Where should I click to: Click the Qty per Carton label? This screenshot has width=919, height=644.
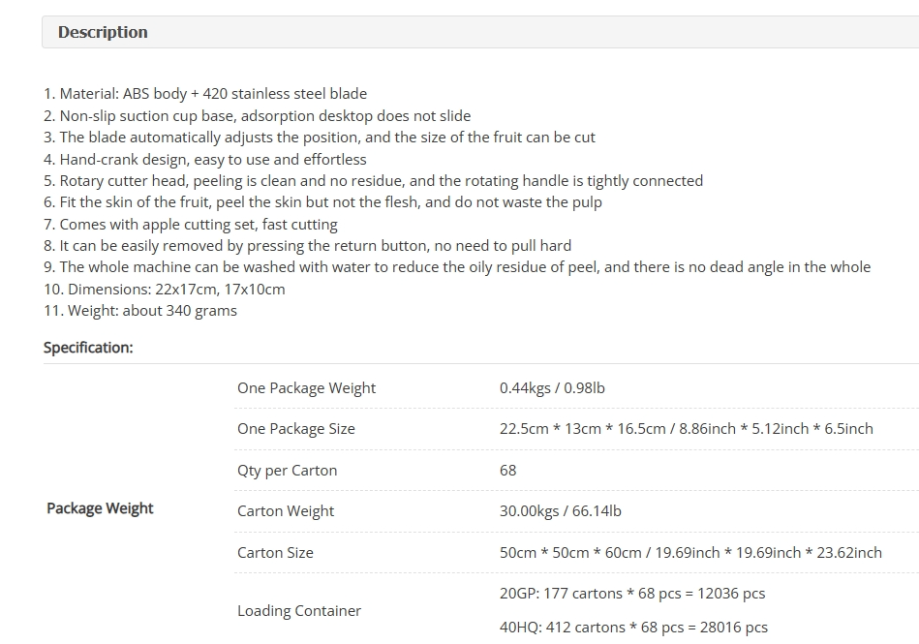(x=288, y=471)
